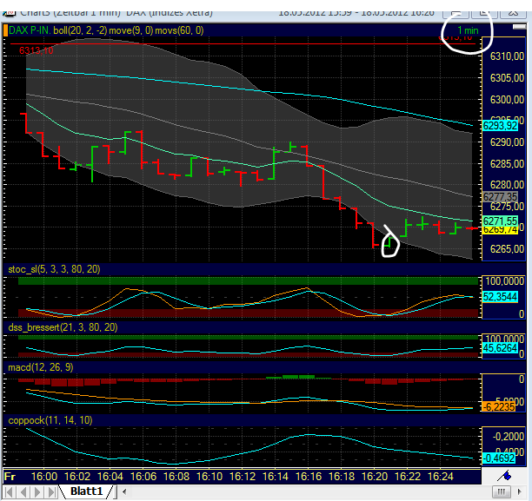Click the red 6313,10 level label at left
Screen dimensions: 532x501
pos(36,50)
